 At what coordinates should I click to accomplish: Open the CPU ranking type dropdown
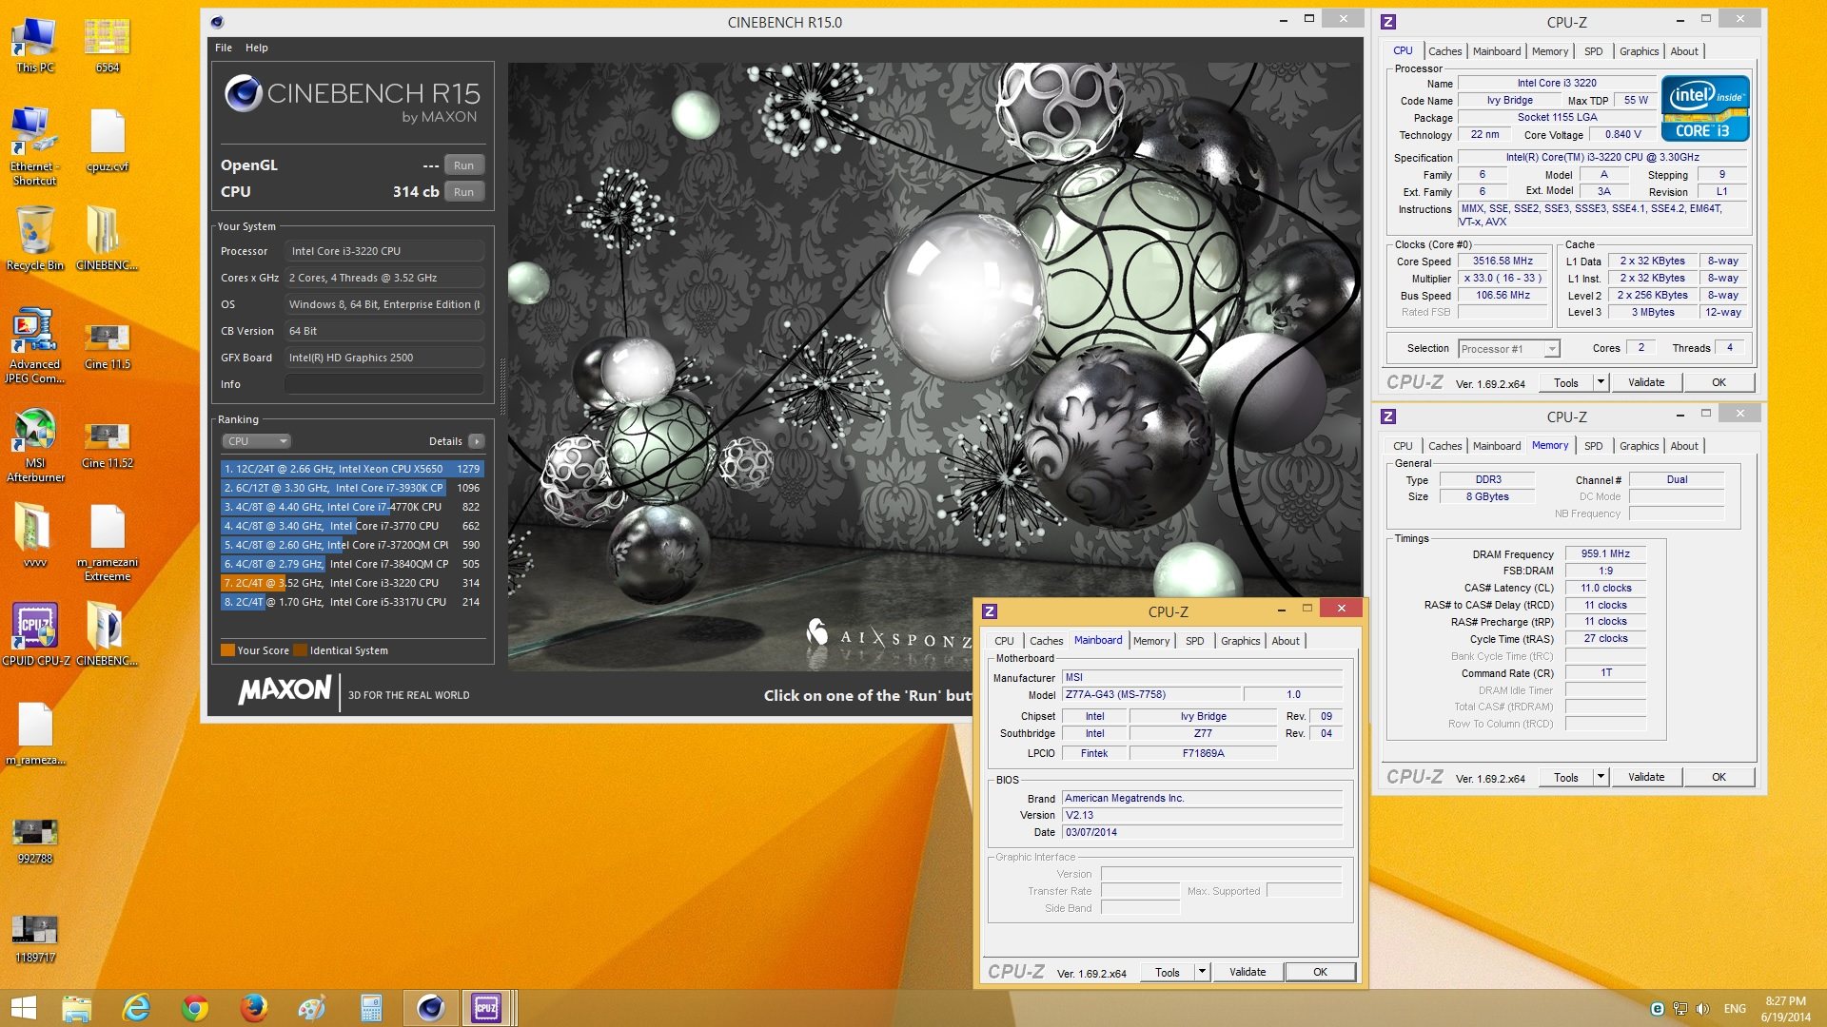tap(256, 441)
